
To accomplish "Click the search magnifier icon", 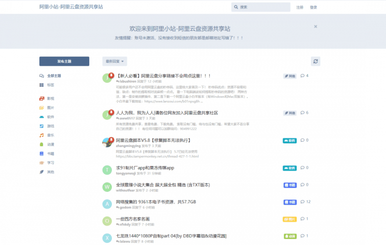I will click(236, 7).
